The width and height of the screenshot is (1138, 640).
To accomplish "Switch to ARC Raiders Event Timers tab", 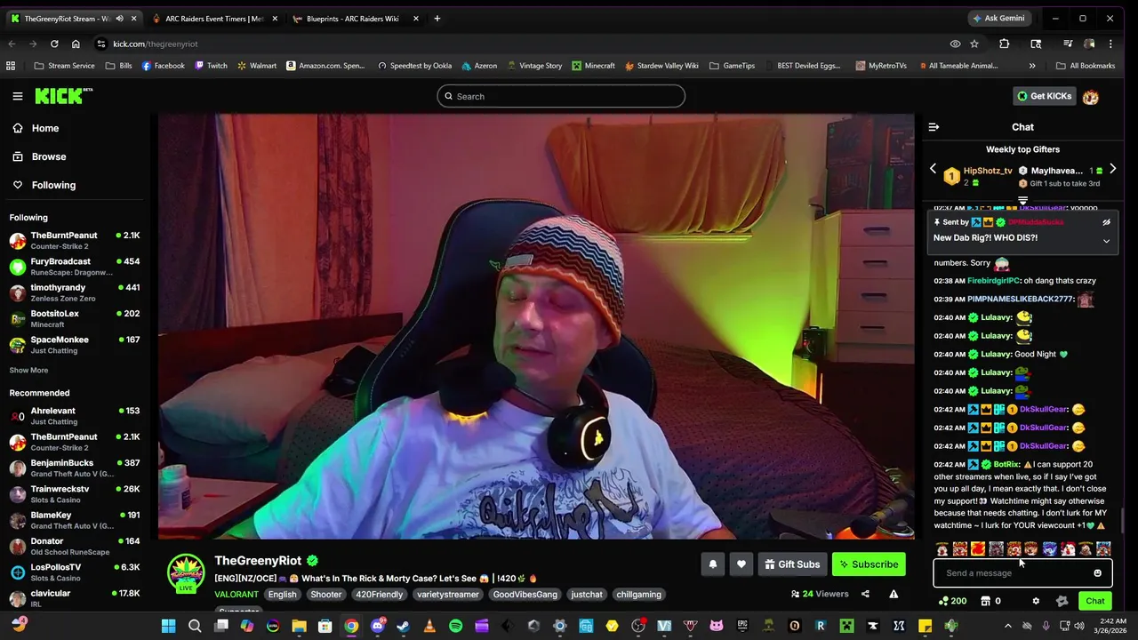I will click(x=213, y=19).
